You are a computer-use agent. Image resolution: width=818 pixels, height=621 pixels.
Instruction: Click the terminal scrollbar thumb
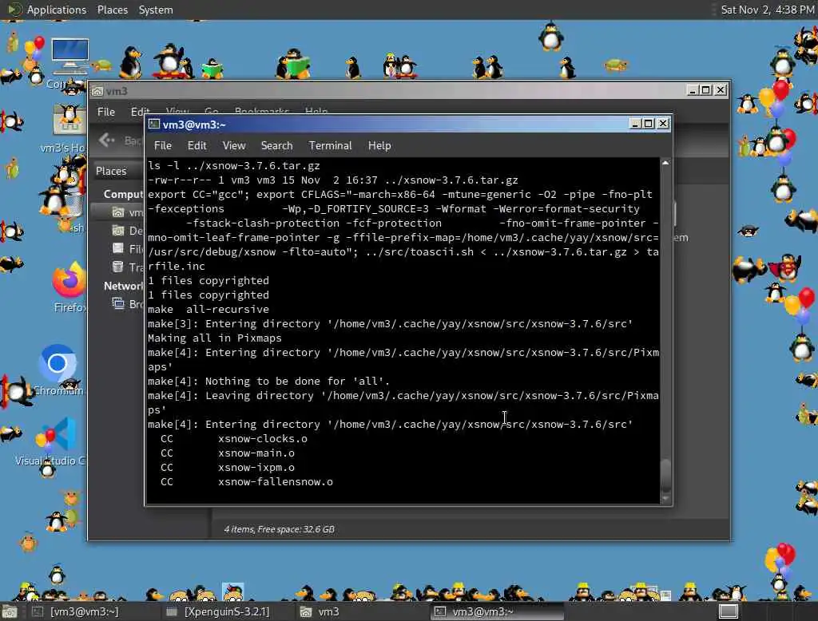665,474
